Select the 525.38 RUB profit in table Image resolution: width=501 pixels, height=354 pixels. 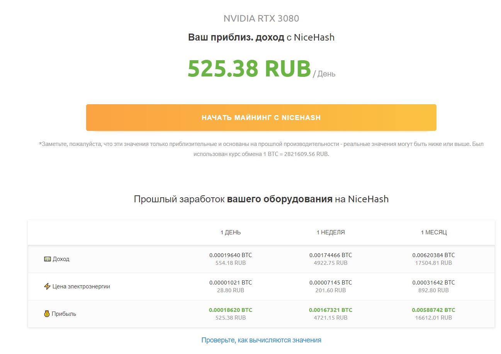[x=231, y=318]
